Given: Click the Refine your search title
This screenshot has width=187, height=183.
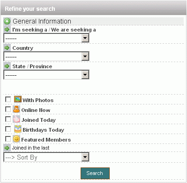Looking at the screenshot, I should (30, 9).
